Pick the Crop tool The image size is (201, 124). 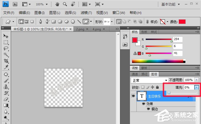pos(6,61)
